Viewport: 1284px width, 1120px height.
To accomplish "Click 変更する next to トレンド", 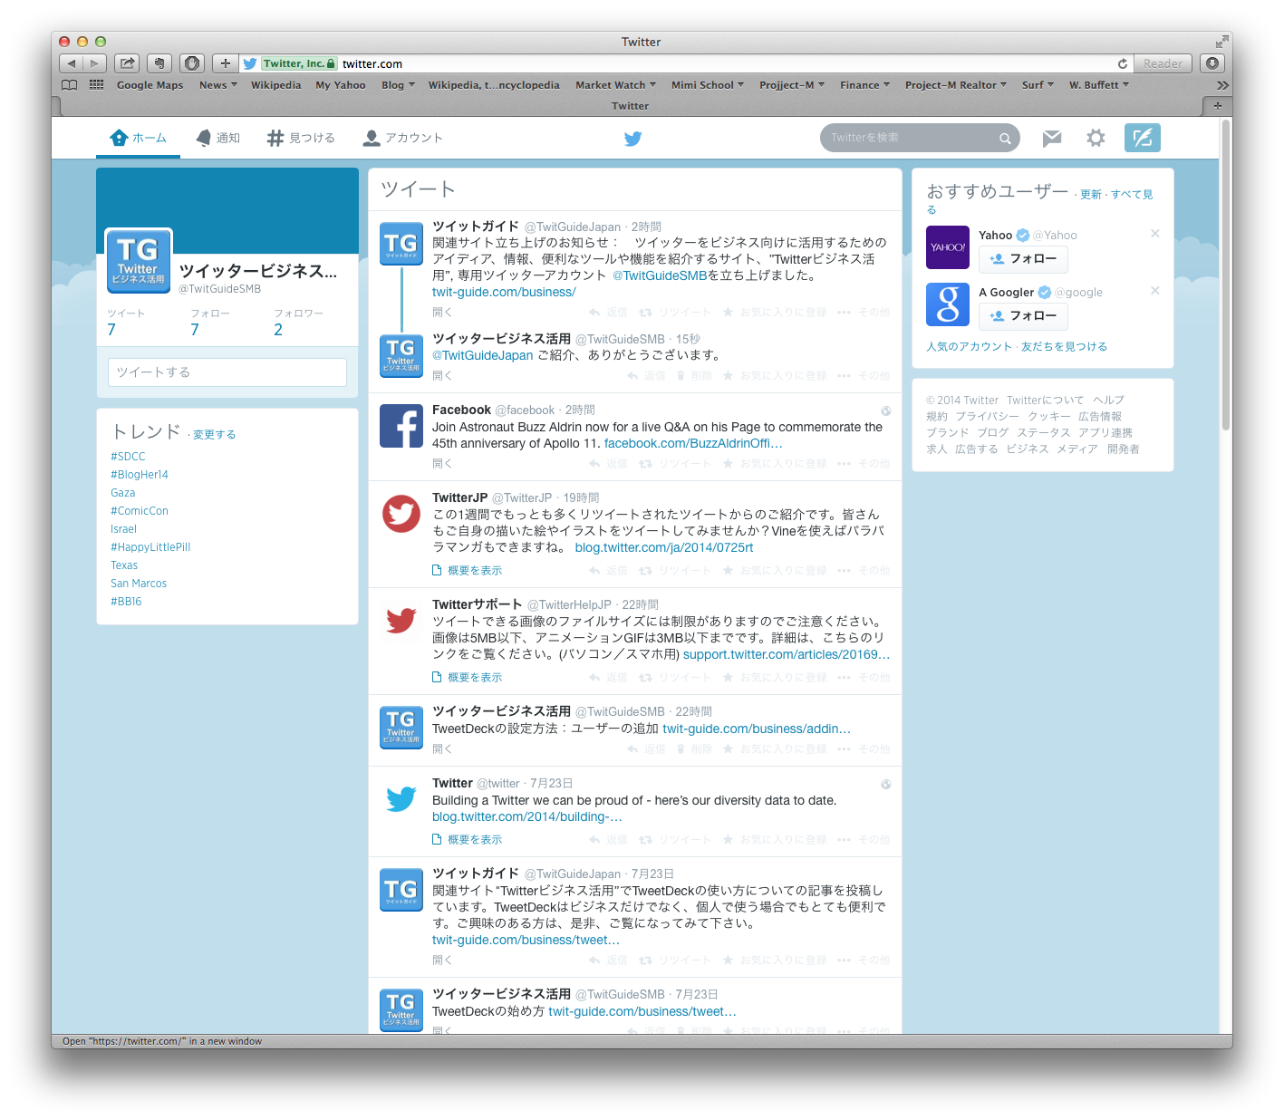I will [x=214, y=435].
